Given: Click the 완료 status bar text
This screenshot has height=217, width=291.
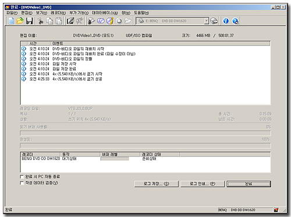Looking at the screenshot, I should coord(9,209).
